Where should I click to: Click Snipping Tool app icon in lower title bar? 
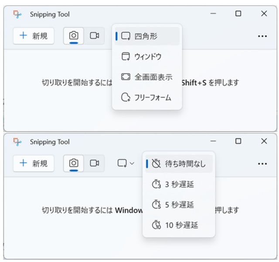pos(17,142)
